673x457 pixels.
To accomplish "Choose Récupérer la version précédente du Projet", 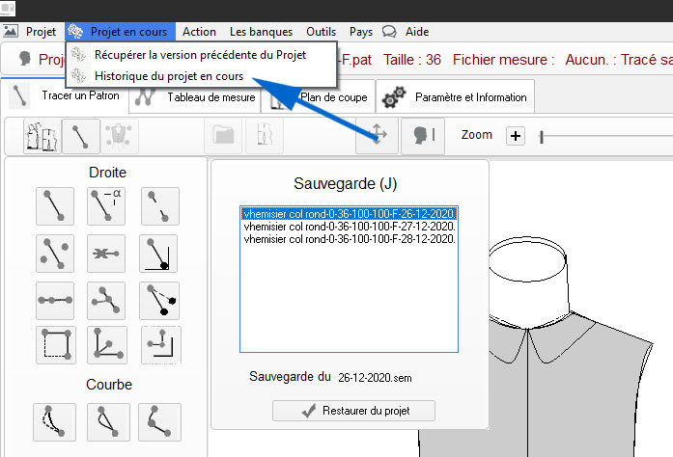I will coord(200,55).
